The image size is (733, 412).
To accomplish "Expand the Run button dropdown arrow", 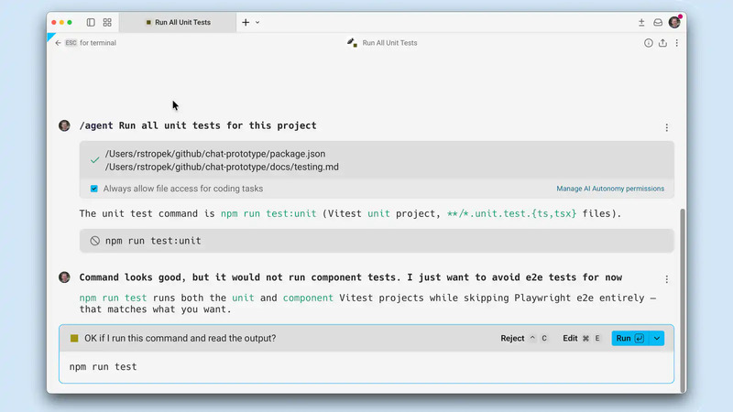I will (x=657, y=338).
